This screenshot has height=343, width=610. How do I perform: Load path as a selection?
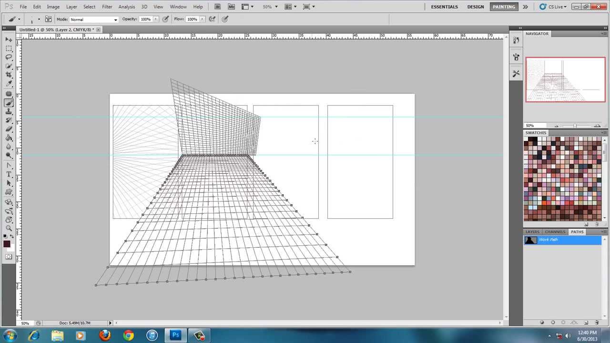(x=563, y=323)
